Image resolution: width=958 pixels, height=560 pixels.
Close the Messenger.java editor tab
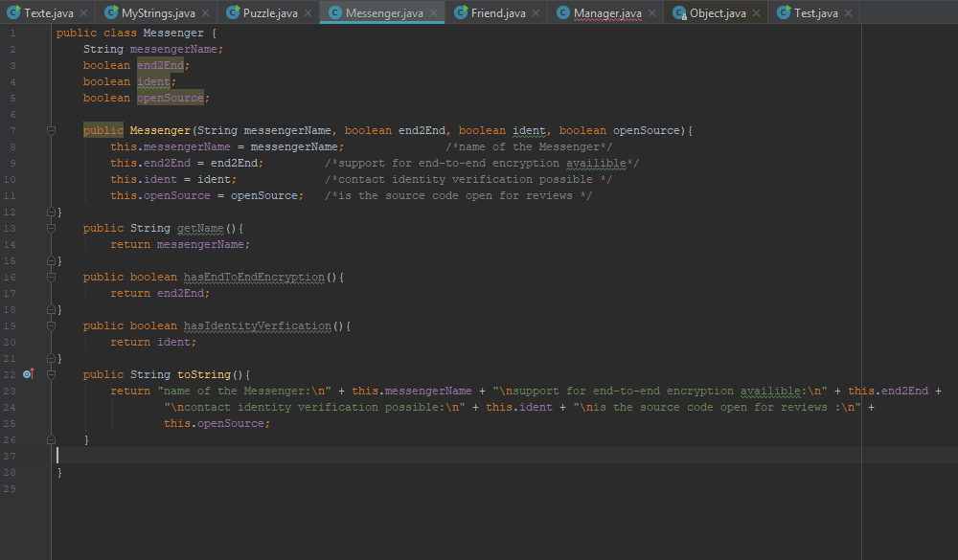click(x=434, y=13)
